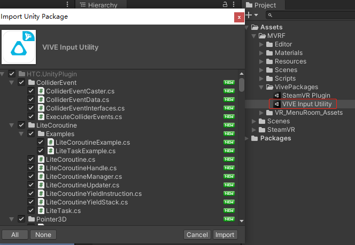Click the Project panel add plus icon

[249, 15]
